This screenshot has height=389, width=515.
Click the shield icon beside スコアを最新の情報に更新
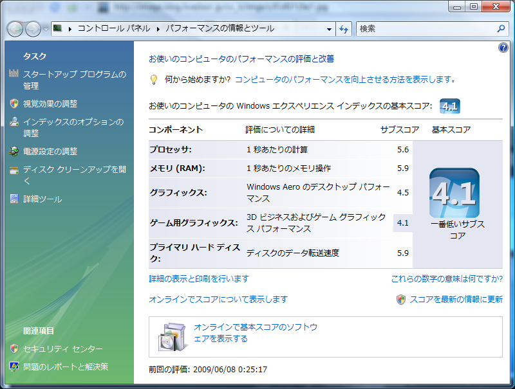[x=401, y=299]
